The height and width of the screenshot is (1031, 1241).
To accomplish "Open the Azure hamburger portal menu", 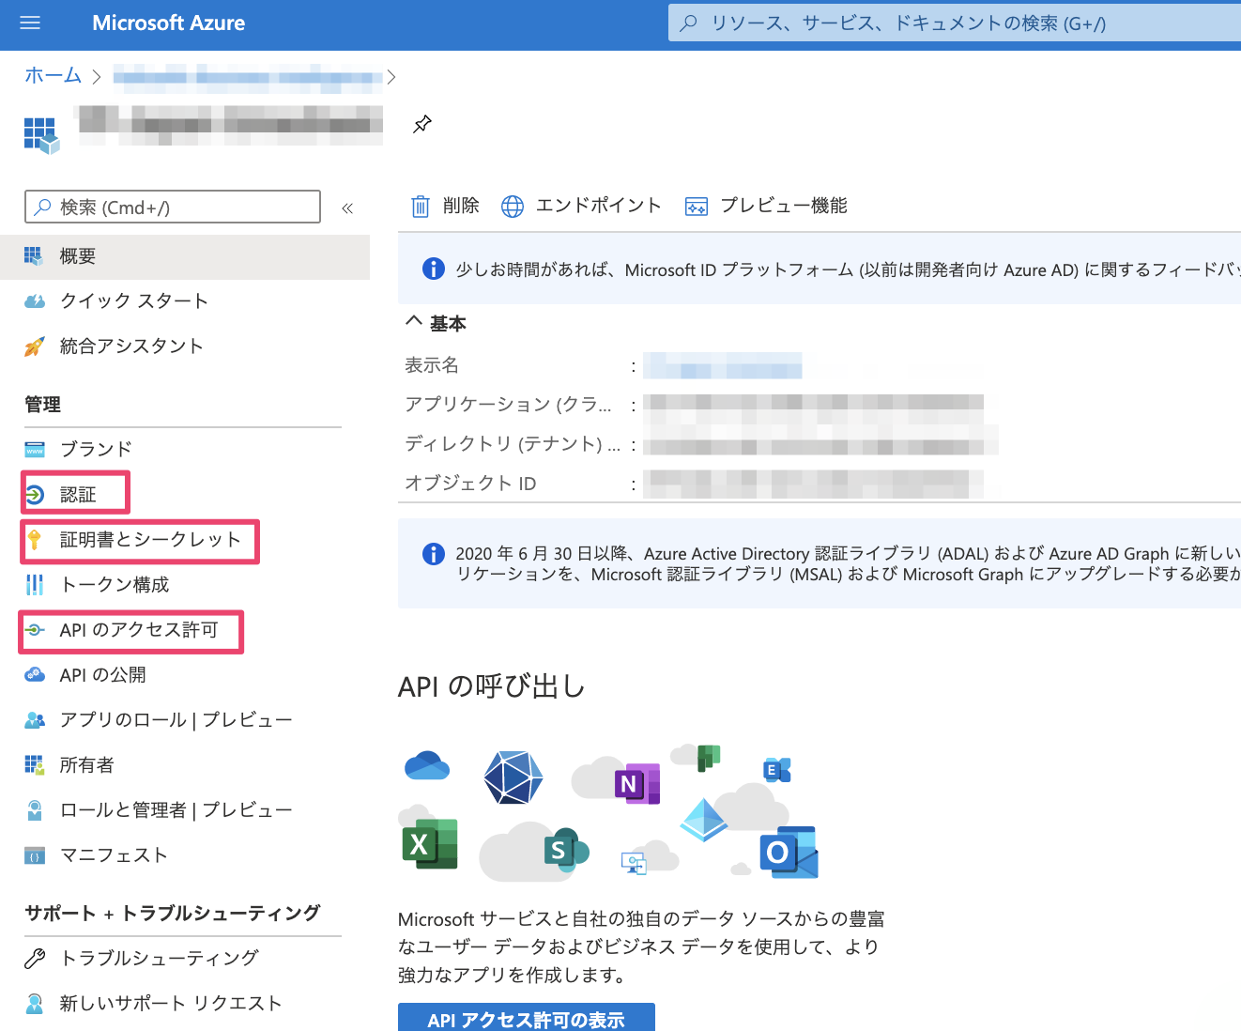I will click(x=30, y=23).
